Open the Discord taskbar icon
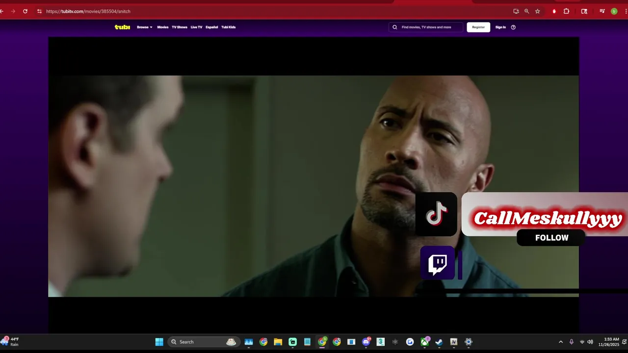This screenshot has width=628, height=353. pyautogui.click(x=366, y=342)
